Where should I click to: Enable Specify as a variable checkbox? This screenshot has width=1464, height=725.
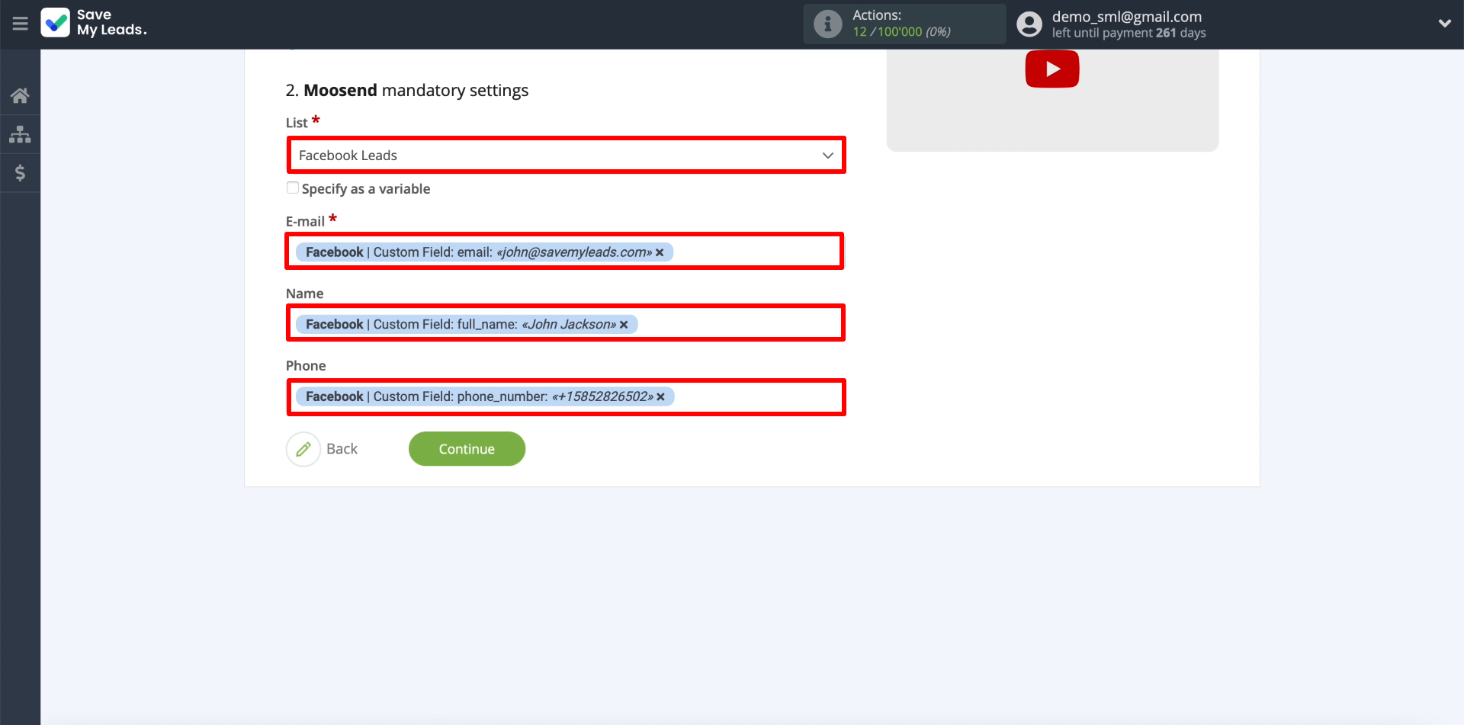(293, 188)
